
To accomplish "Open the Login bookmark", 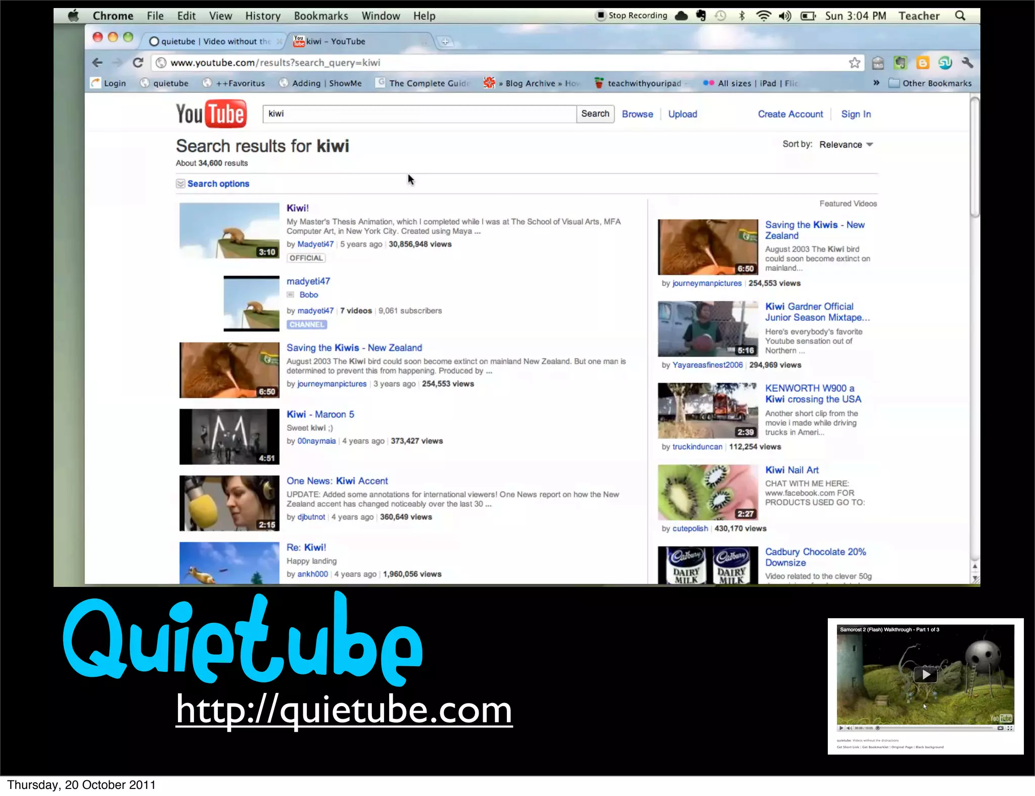I will 108,83.
